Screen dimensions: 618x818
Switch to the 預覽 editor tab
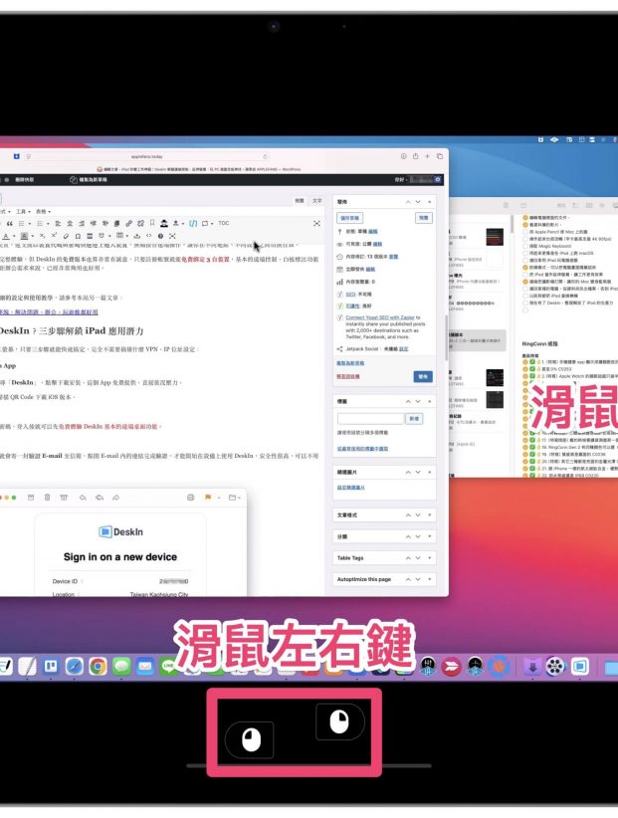[299, 200]
